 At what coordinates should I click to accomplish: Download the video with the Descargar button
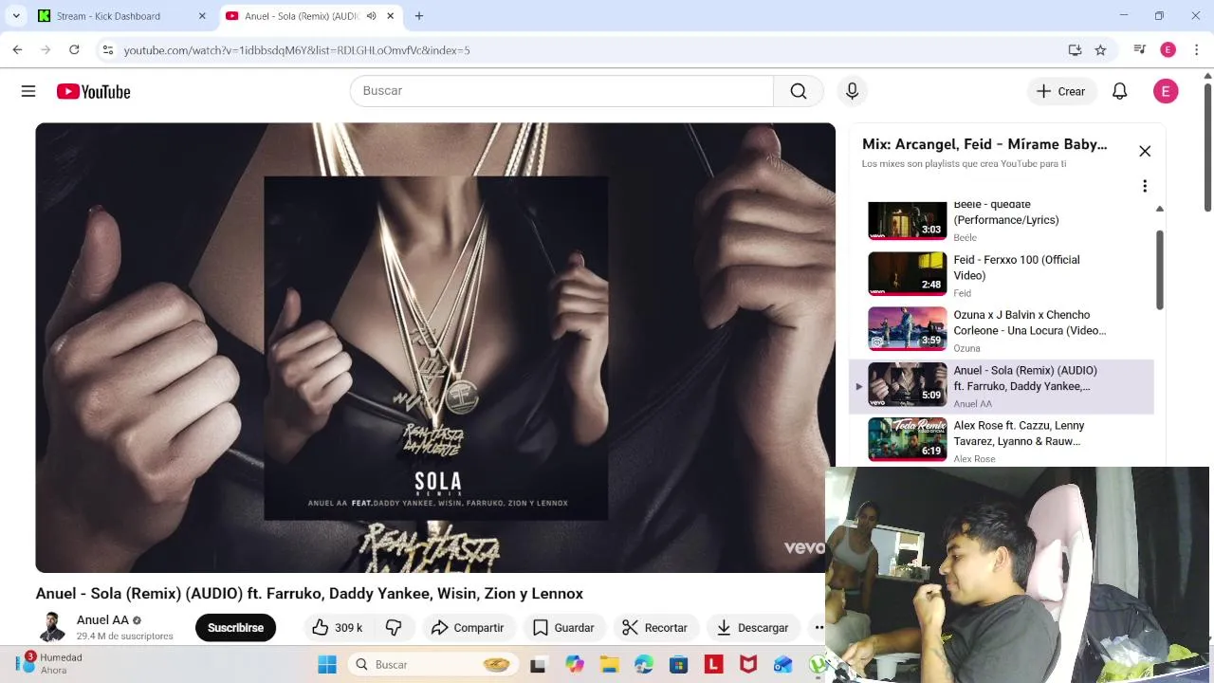(753, 628)
